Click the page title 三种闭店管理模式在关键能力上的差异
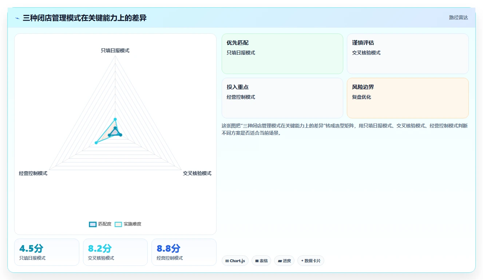The height and width of the screenshot is (280, 483). point(84,18)
